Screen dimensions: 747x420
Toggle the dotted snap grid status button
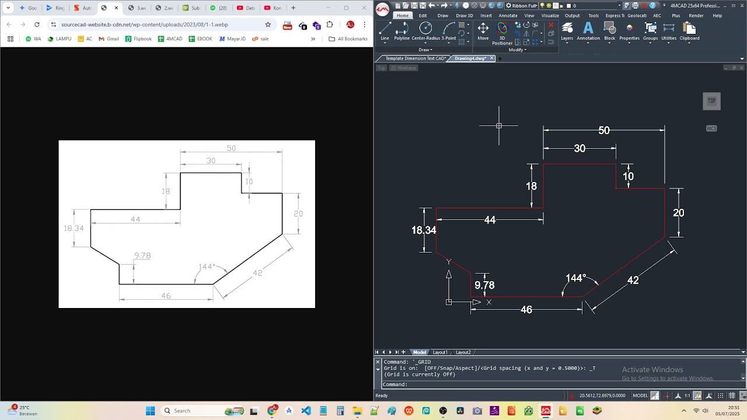(721, 395)
